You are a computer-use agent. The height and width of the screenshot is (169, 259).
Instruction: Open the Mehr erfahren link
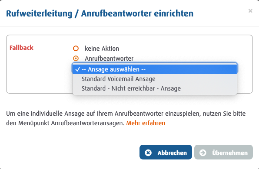click(x=146, y=123)
